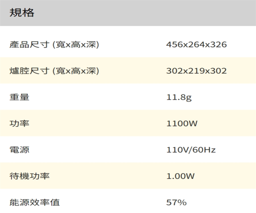This screenshot has height=213, width=256.
Task: Select the standalone 功率 row label
Action: (x=19, y=124)
